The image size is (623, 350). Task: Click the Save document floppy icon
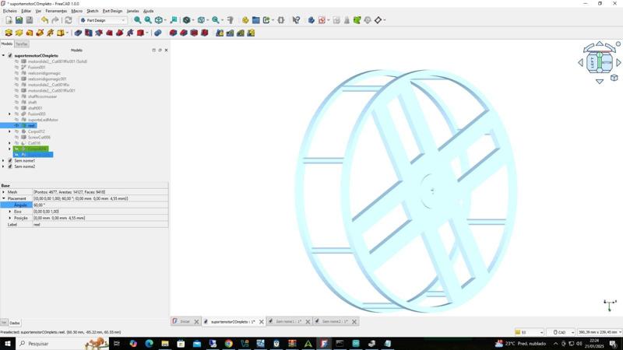[30, 20]
